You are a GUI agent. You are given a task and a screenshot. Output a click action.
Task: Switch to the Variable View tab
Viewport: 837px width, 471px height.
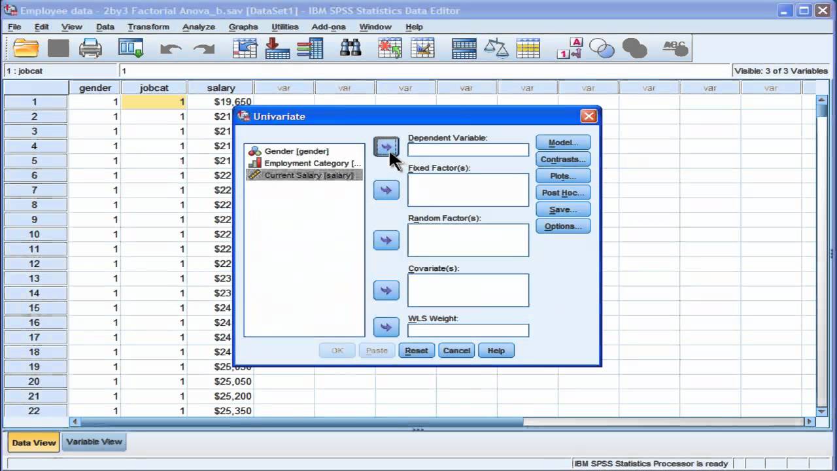pyautogui.click(x=94, y=442)
